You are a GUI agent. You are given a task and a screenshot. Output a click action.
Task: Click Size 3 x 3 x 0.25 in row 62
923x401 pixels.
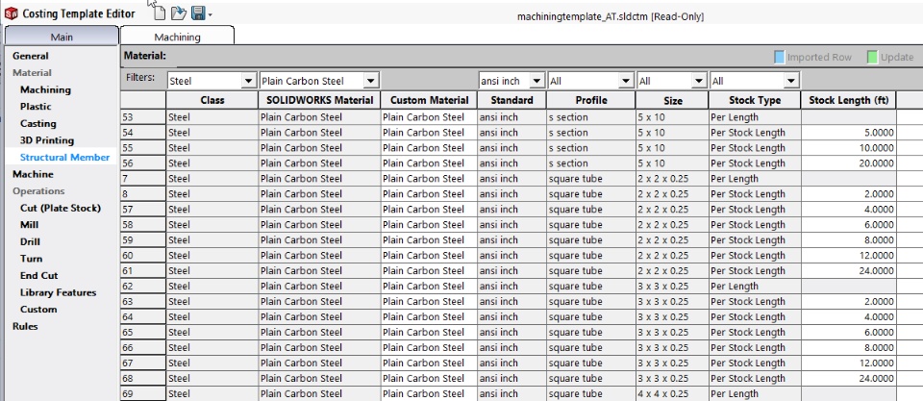click(672, 287)
